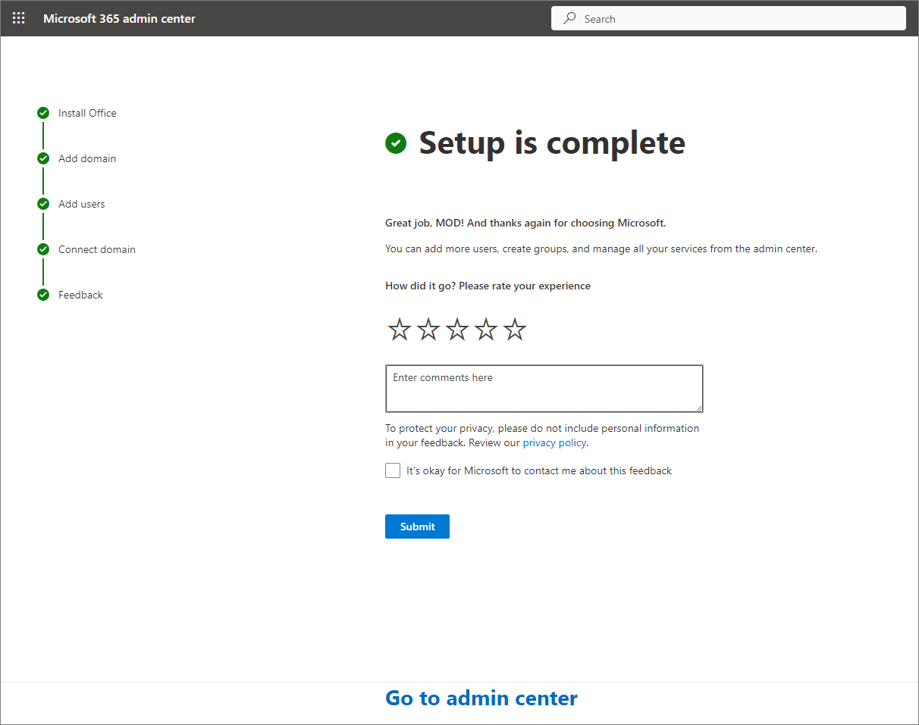Click the Setup is complete heading
The image size is (919, 725).
pos(552,142)
